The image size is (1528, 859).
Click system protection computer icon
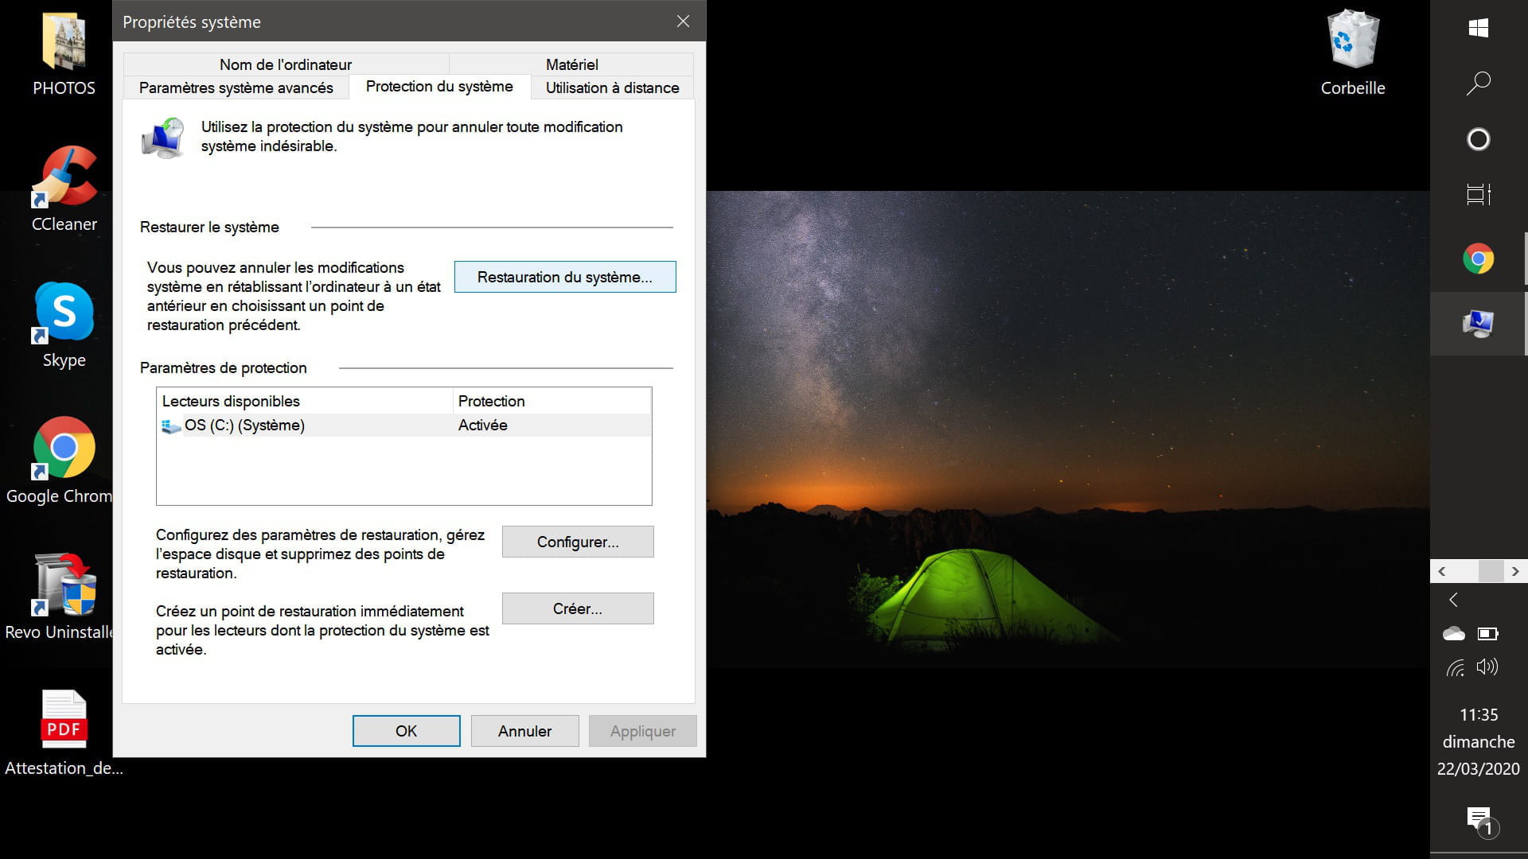click(x=163, y=138)
